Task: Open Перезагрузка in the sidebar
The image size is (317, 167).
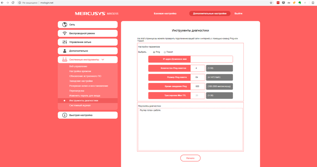Action: click(x=77, y=91)
